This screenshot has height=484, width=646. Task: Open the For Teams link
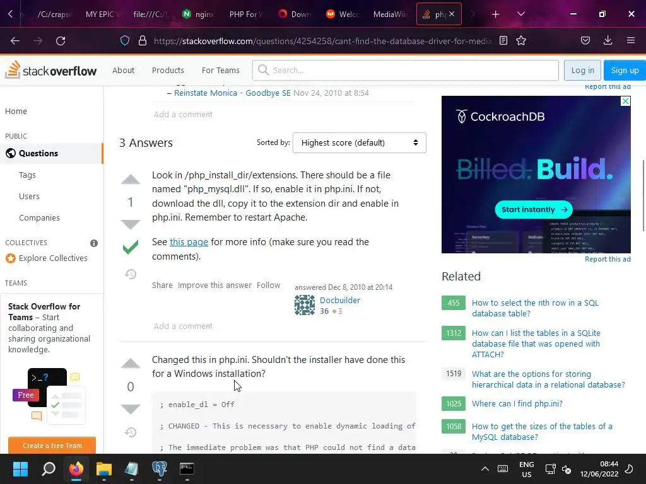coord(220,71)
